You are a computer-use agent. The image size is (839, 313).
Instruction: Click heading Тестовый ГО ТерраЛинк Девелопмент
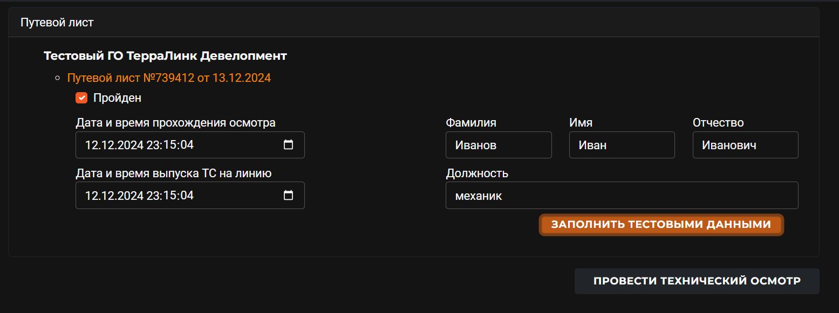(x=165, y=55)
